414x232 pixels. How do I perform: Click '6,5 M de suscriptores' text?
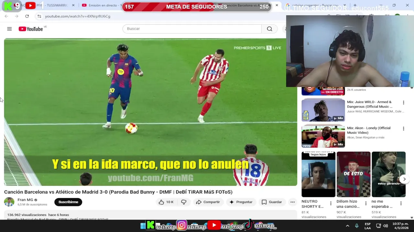pyautogui.click(x=32, y=205)
